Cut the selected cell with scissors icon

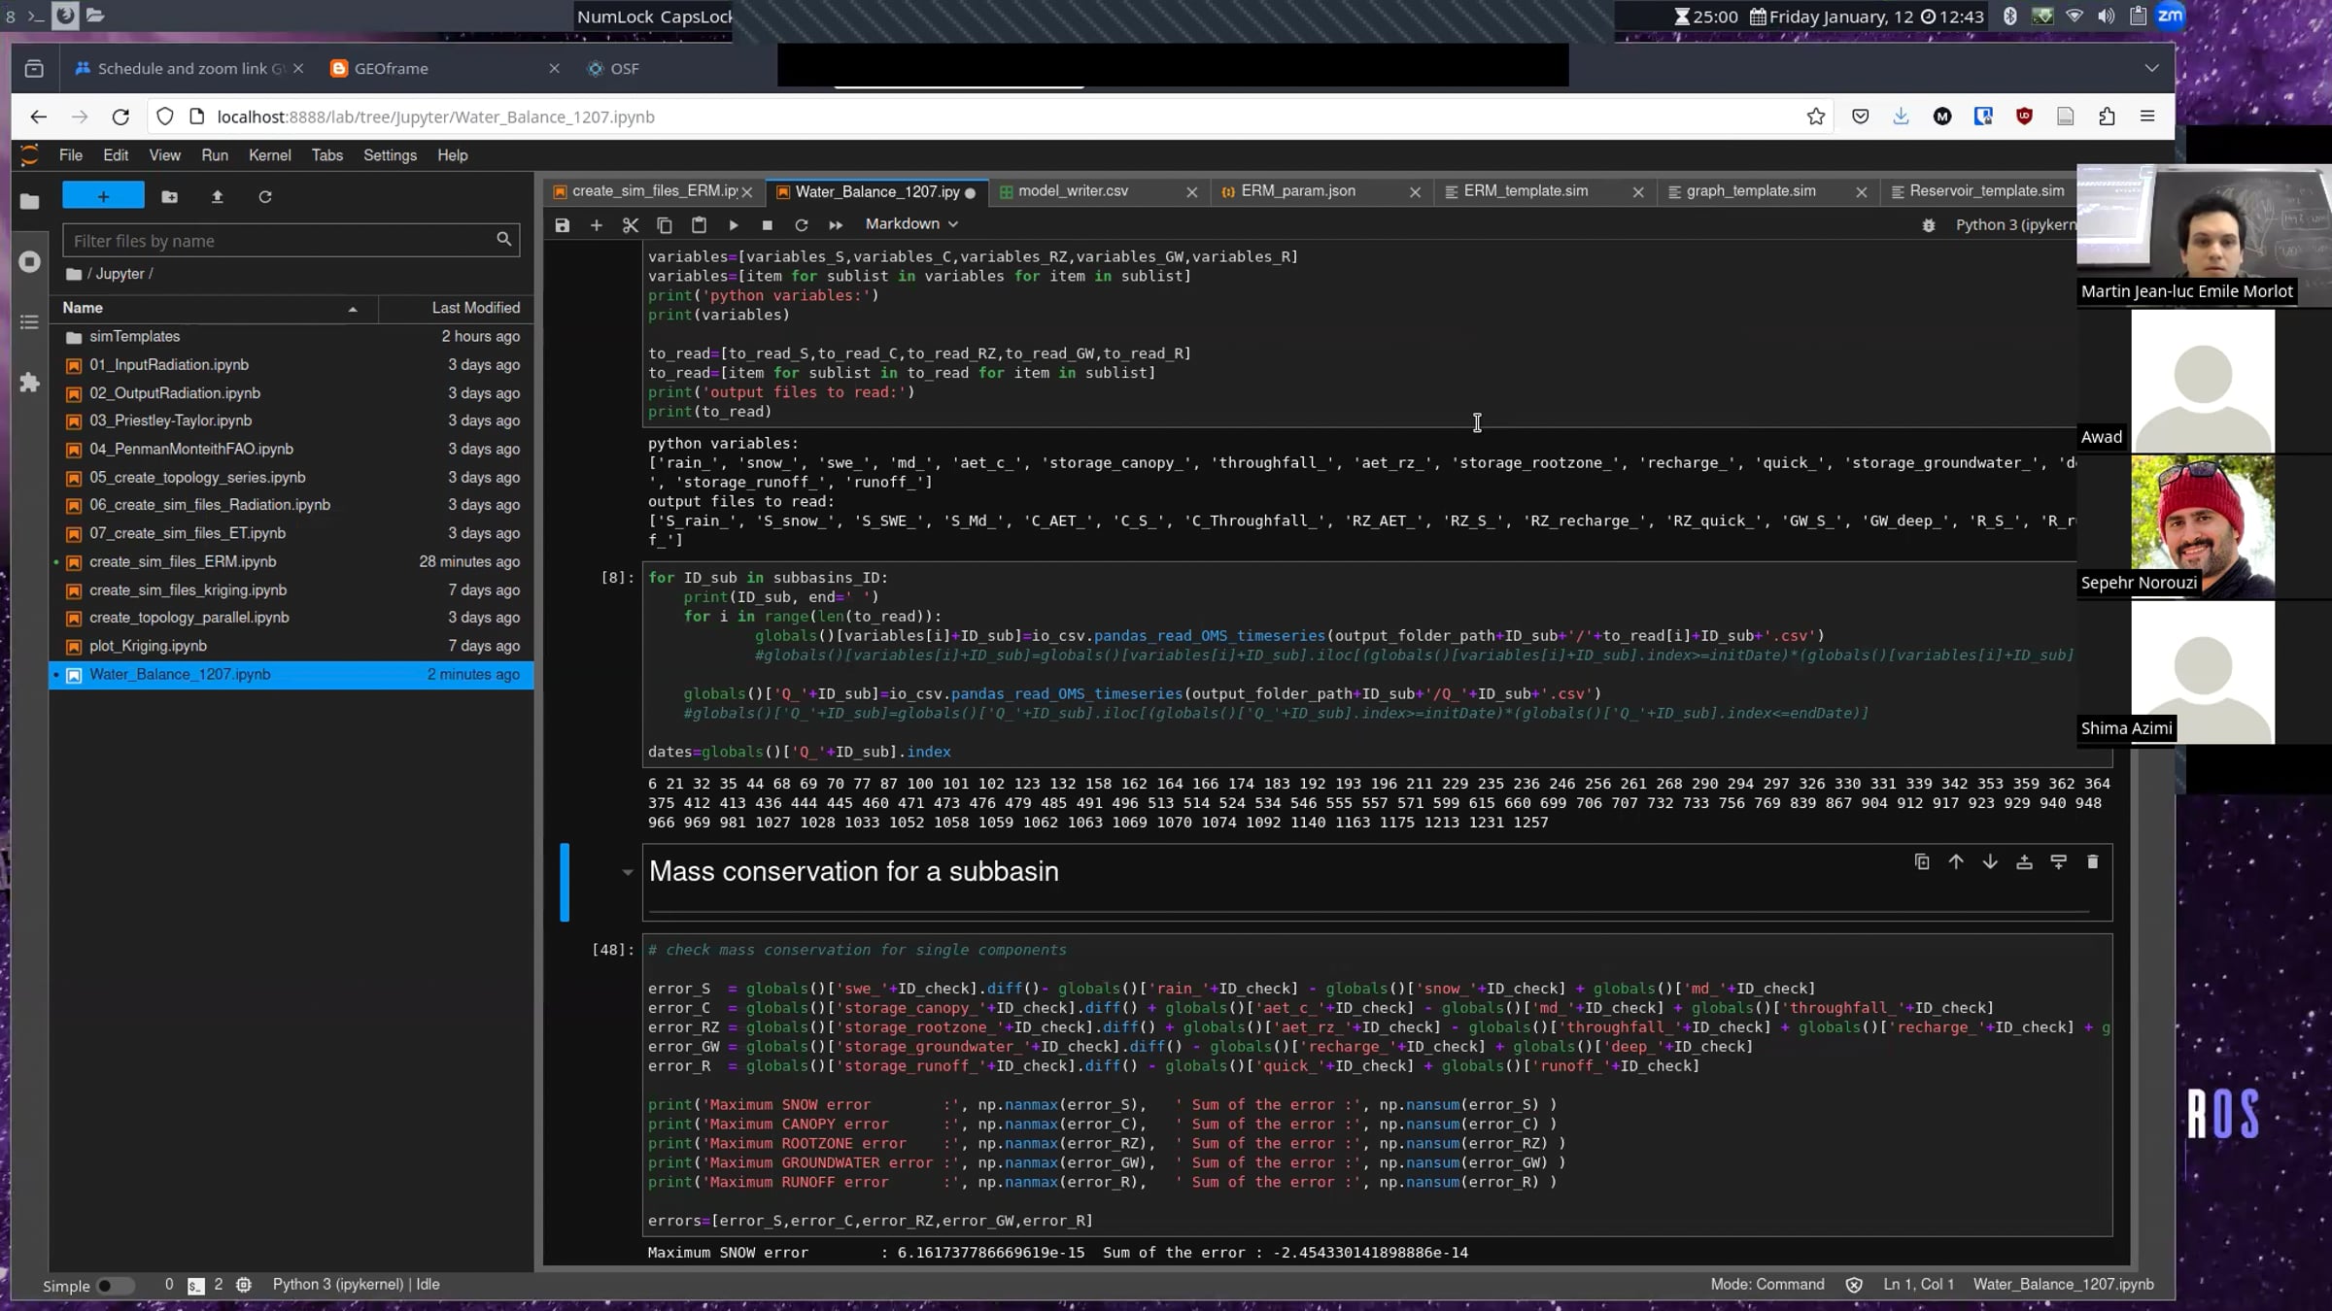631,225
